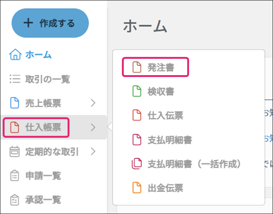
Task: Click the 承認一覧 checklist icon
Action: click(15, 200)
